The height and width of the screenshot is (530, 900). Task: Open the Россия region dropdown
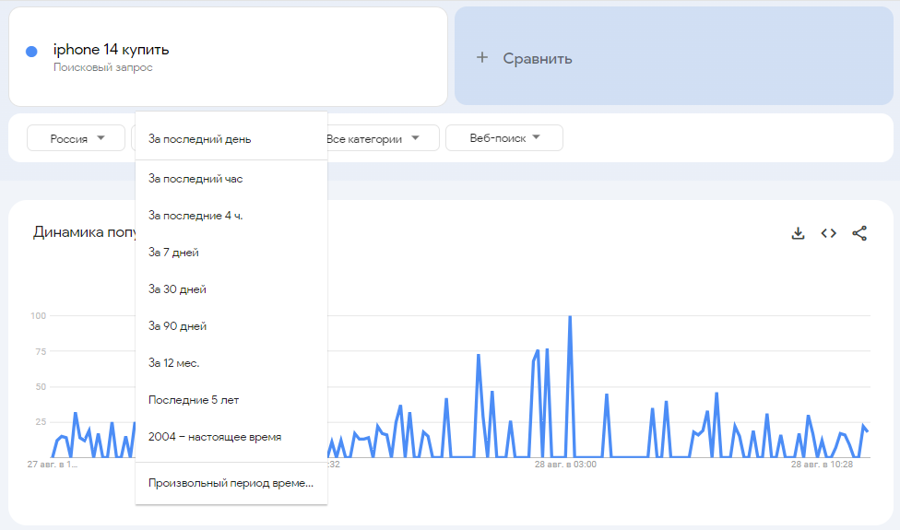click(76, 138)
